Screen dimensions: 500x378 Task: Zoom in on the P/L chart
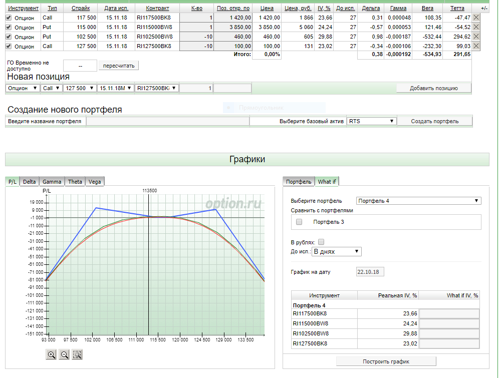click(x=51, y=354)
